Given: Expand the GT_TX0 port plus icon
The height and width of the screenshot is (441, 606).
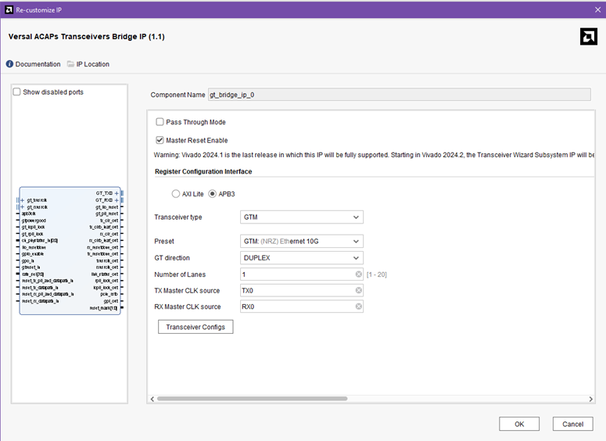Looking at the screenshot, I should (117, 193).
